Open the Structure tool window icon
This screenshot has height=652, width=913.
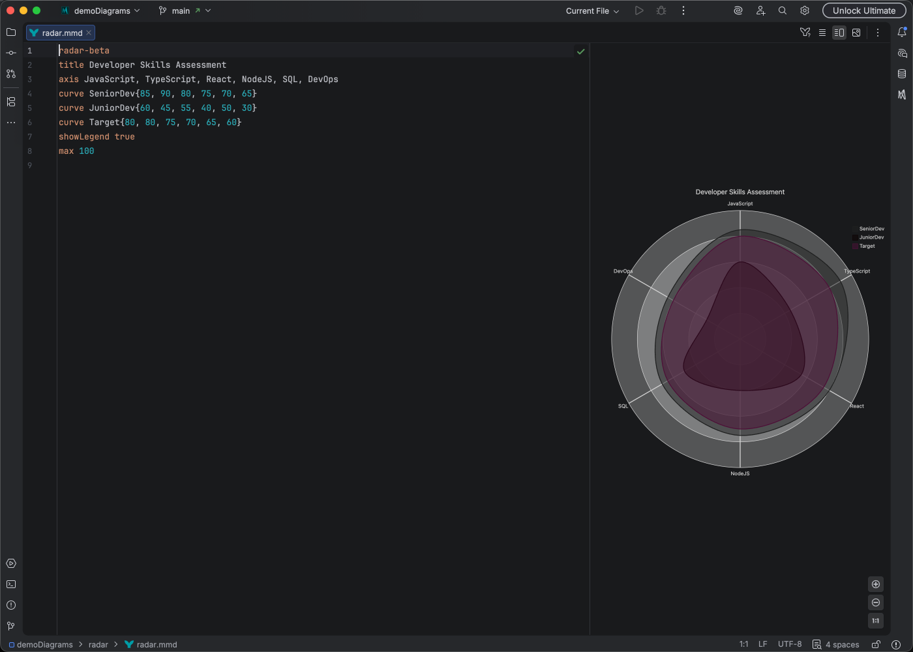click(x=10, y=101)
